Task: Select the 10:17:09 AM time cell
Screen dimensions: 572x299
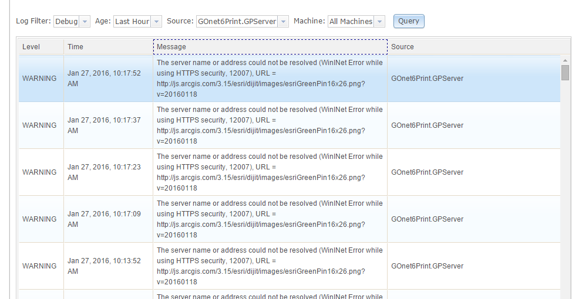Action: tap(108, 219)
